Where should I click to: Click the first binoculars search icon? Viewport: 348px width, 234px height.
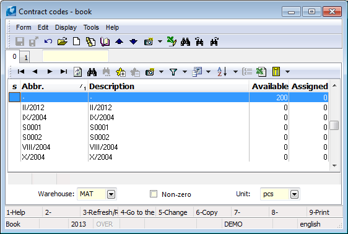[185, 41]
